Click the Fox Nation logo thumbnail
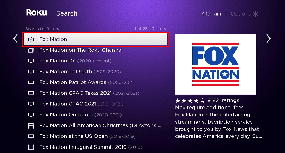This screenshot has width=285, height=153. tap(215, 64)
